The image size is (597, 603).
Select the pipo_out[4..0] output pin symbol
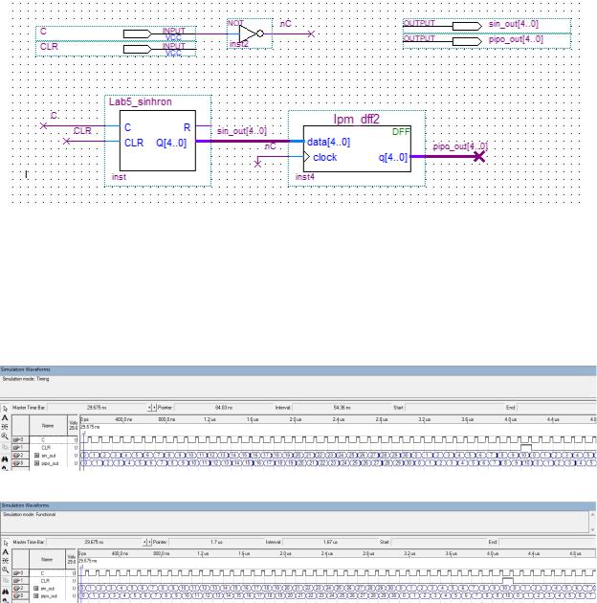[467, 41]
